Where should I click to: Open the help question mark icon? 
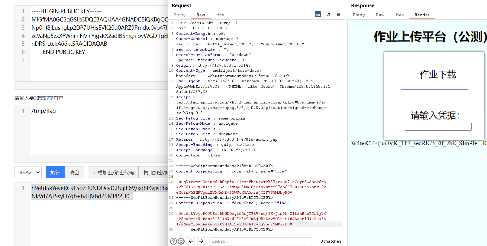tap(173, 241)
